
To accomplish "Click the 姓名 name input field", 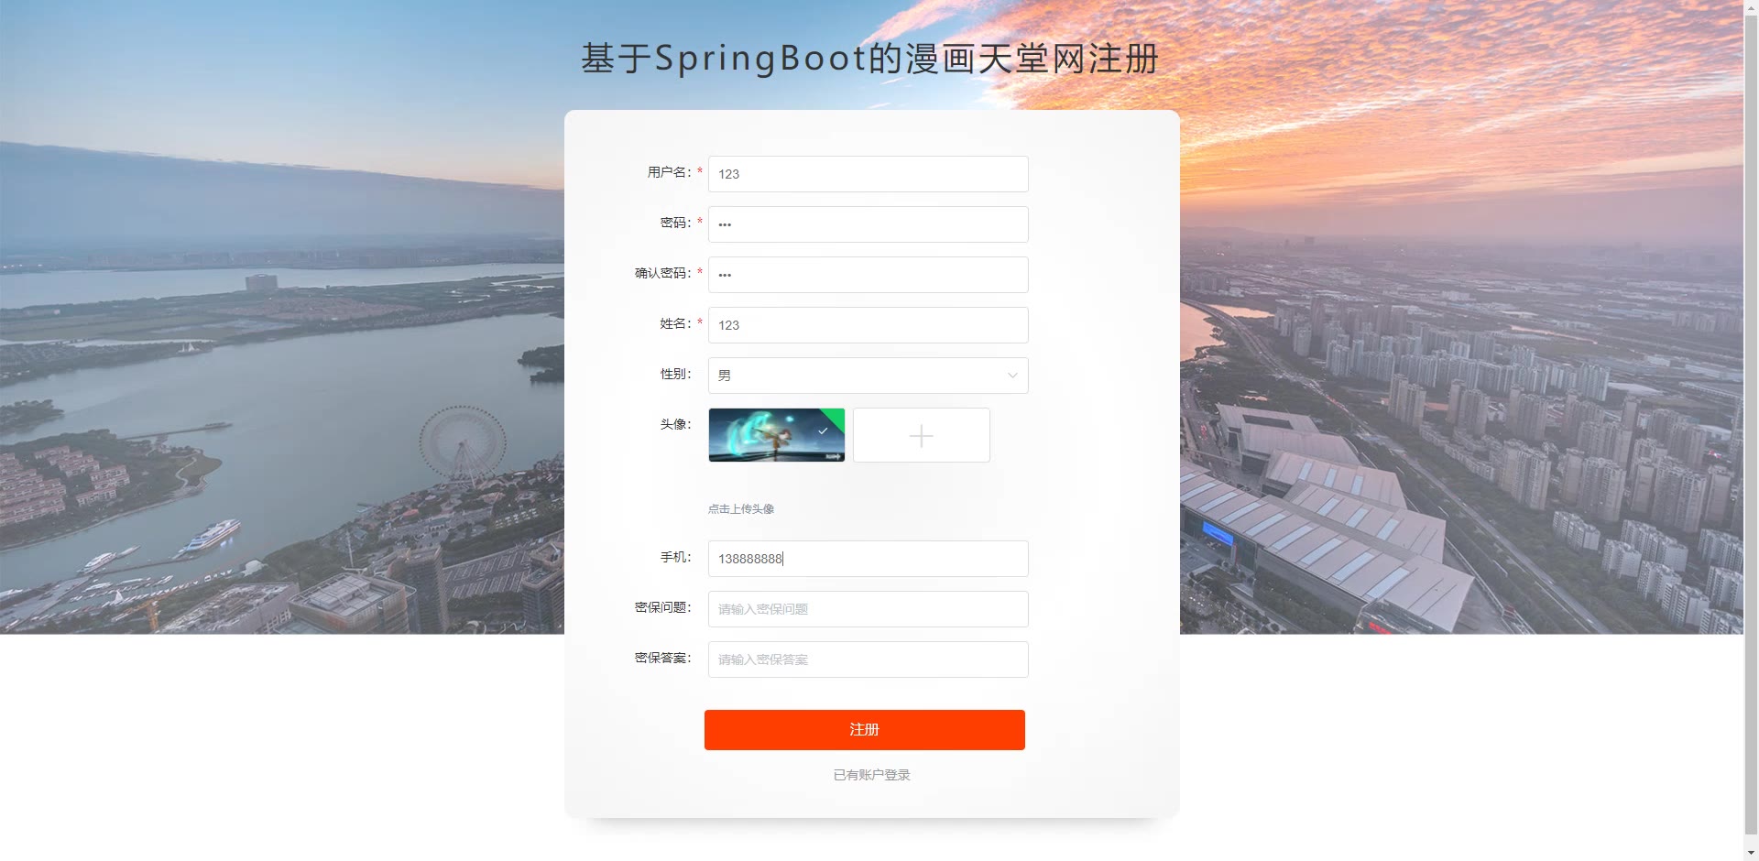I will pyautogui.click(x=868, y=325).
